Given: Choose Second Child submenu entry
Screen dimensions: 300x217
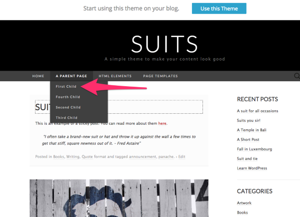Looking at the screenshot, I should [68, 107].
